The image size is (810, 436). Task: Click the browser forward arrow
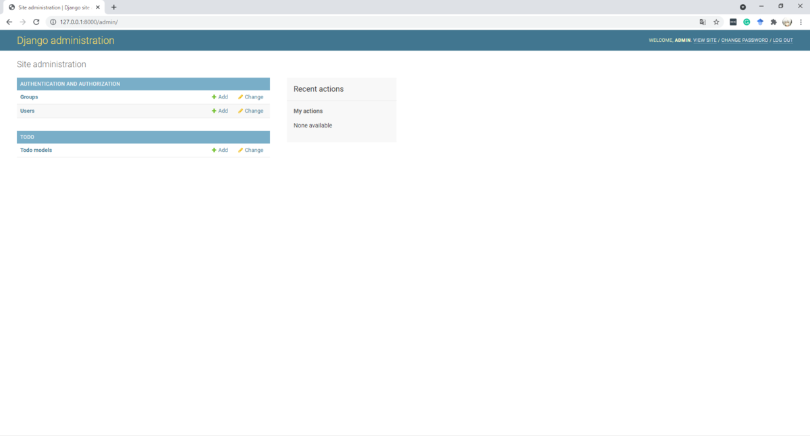coord(22,22)
